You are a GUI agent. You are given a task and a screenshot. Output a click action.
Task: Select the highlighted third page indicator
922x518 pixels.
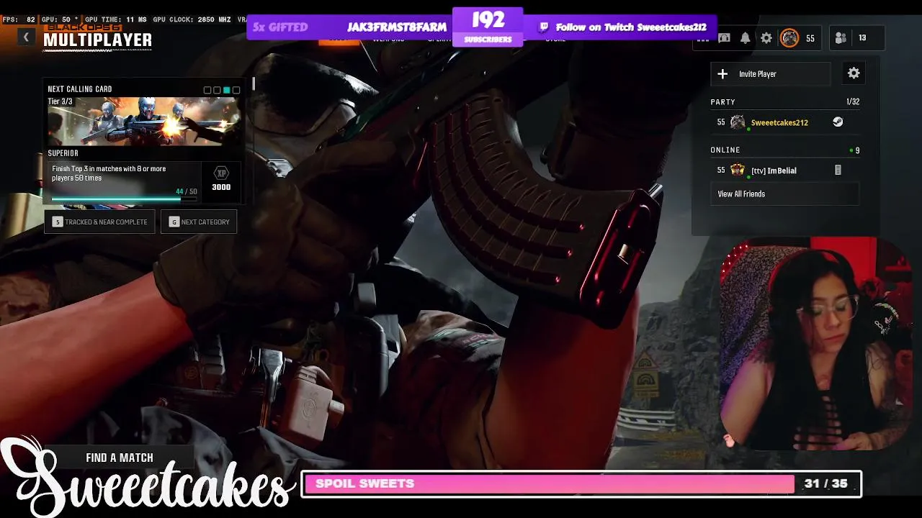coord(226,90)
